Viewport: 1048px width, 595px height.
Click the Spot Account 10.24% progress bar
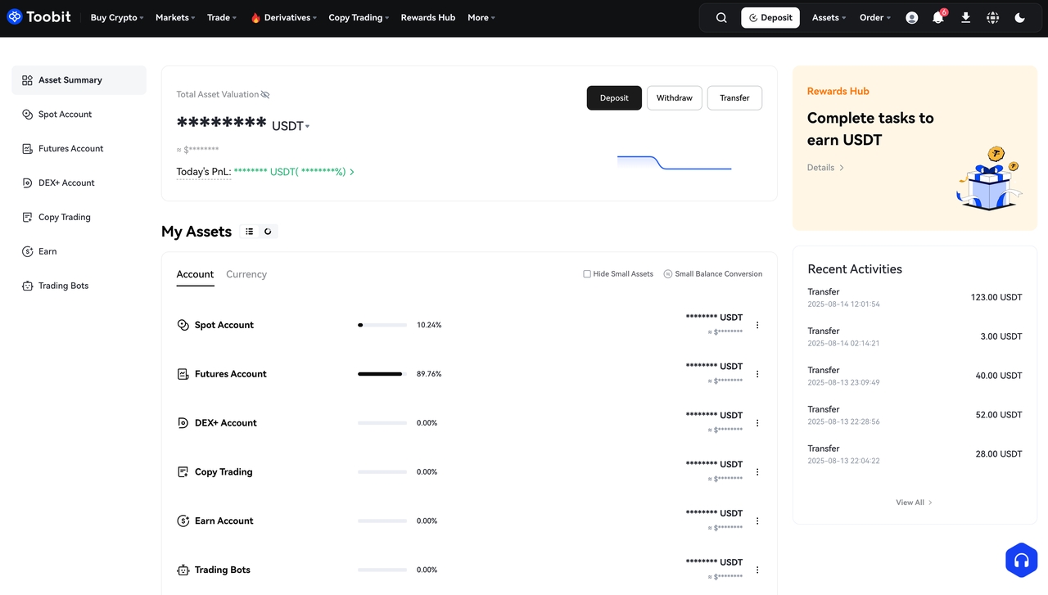[x=382, y=325]
